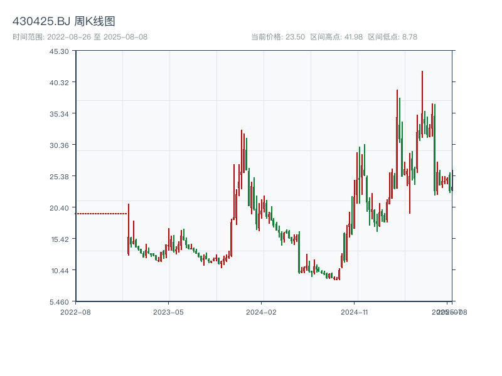The width and height of the screenshot is (502, 376).
Task: Click the x-axis label 2024-11
Action: click(354, 312)
